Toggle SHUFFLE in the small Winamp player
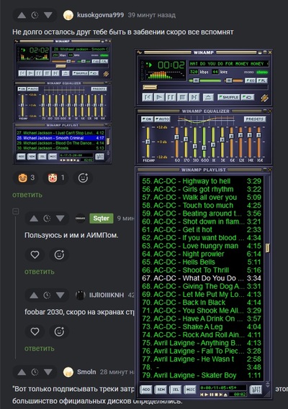Image resolution: width=288 pixels, height=409 pixels. coord(80,73)
